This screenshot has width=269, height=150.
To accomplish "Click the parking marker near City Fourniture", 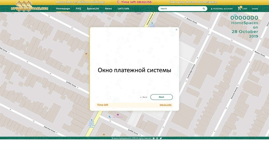I will [110, 117].
